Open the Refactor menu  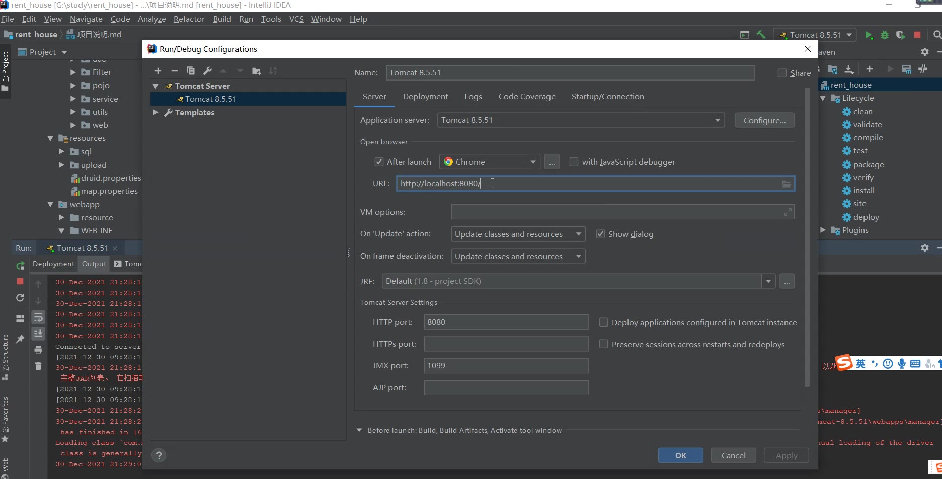click(x=189, y=19)
